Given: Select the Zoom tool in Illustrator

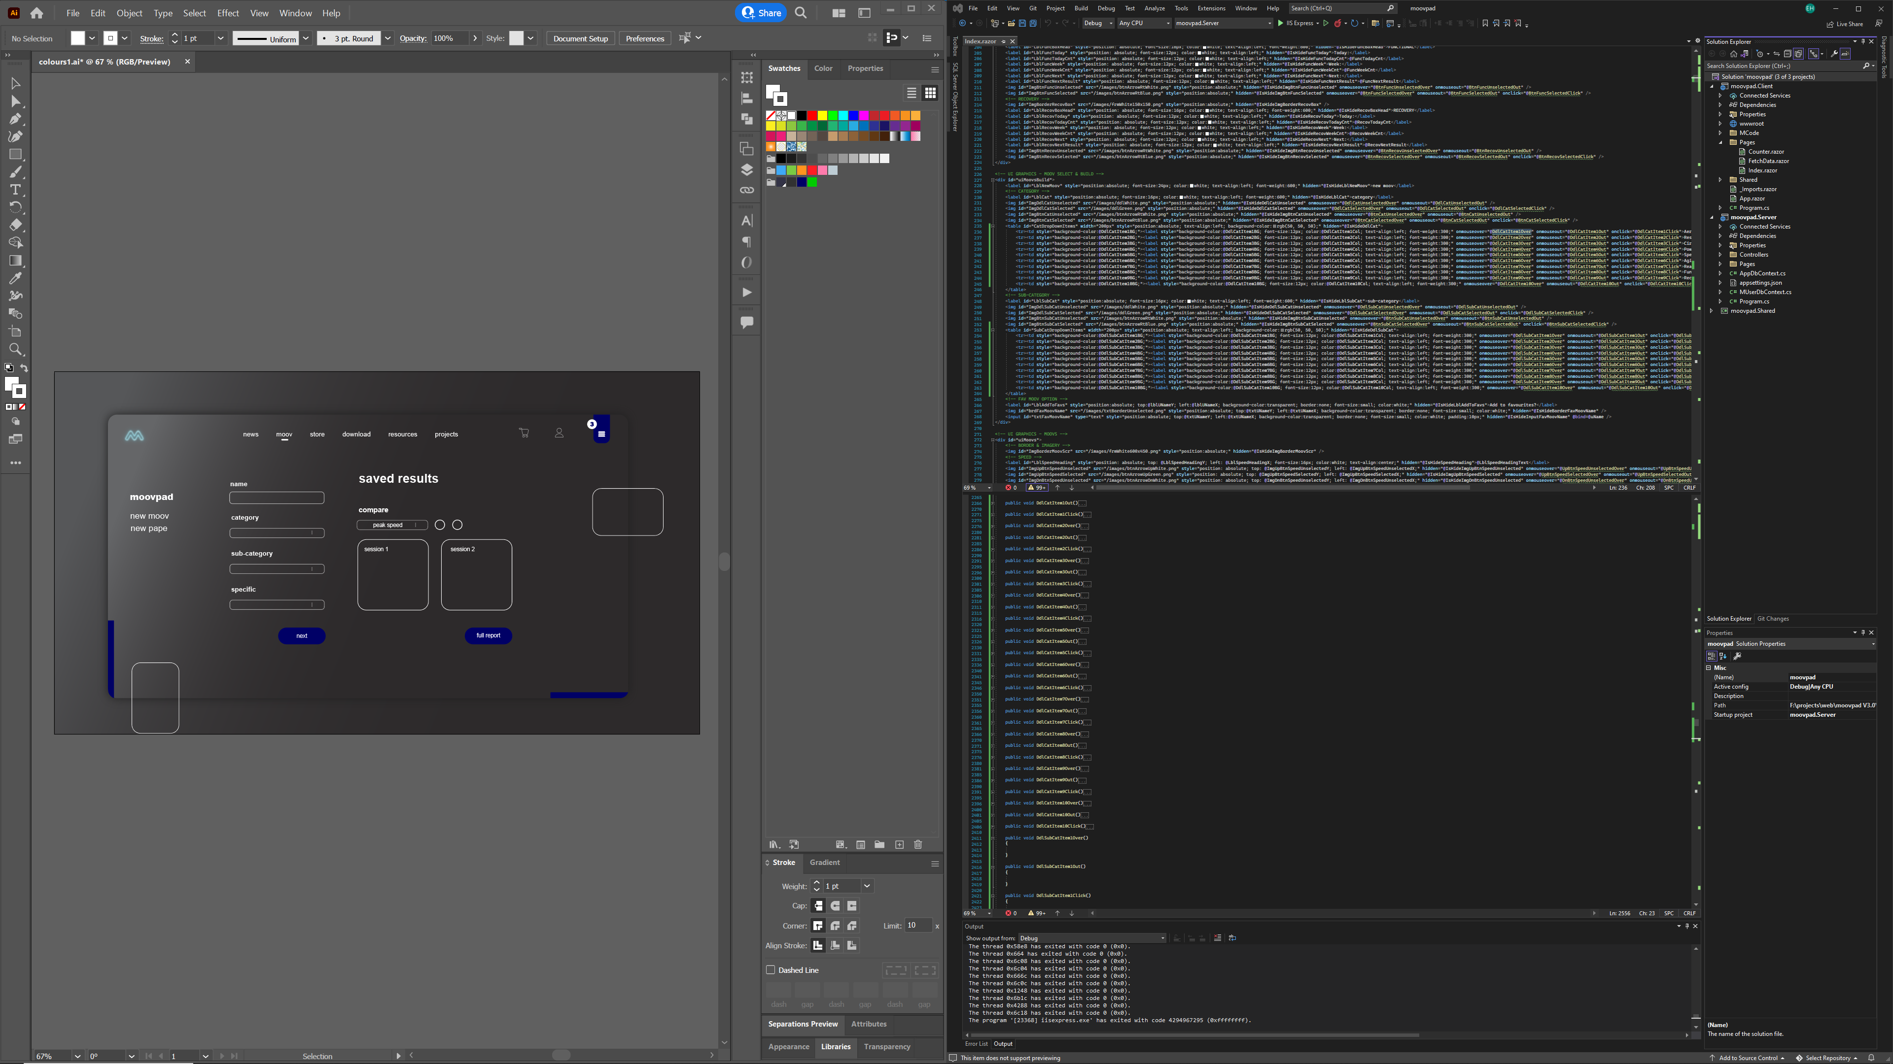Looking at the screenshot, I should click(x=15, y=350).
